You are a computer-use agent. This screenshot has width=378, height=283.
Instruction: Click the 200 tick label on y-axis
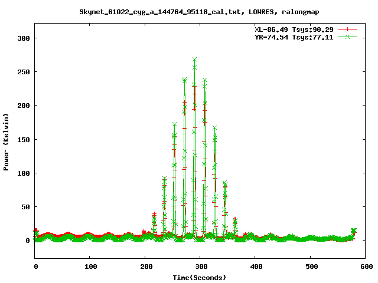coord(24,106)
